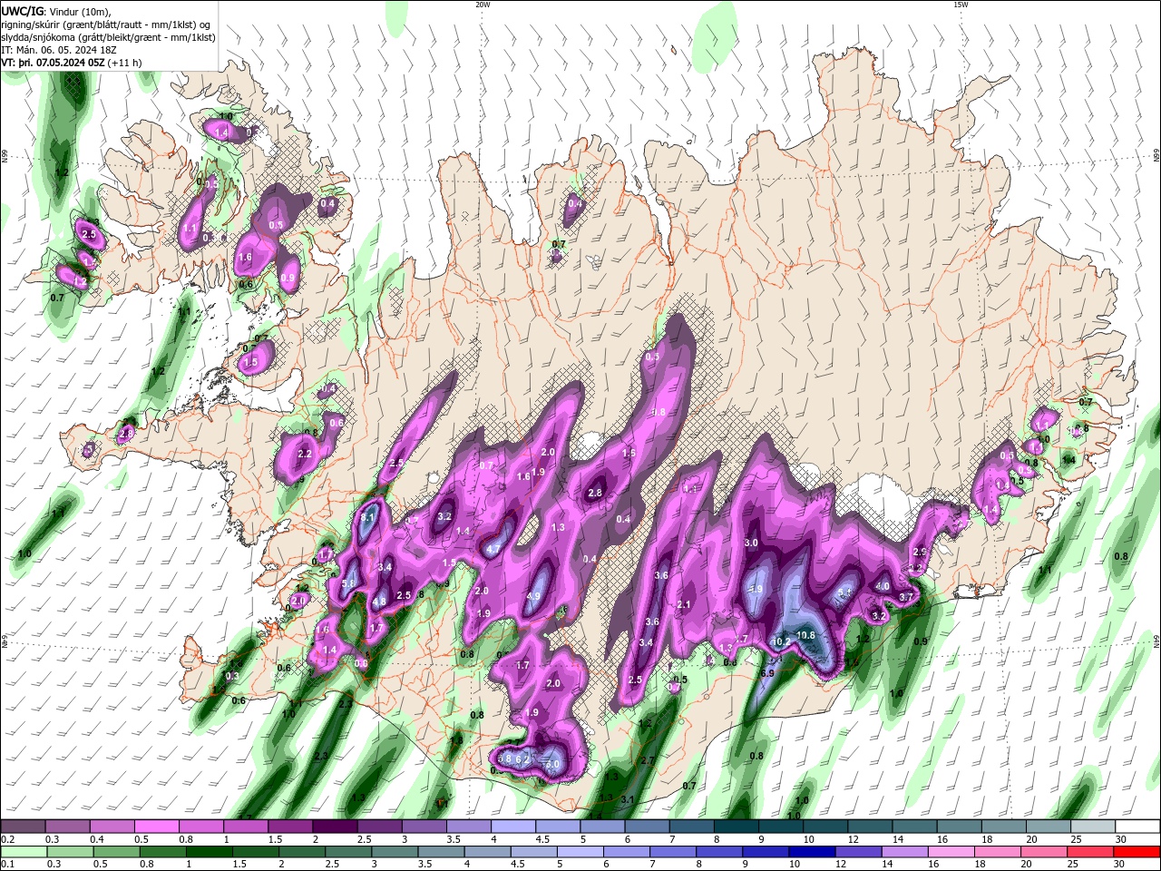Screen dimensions: 1161x871
Task: Click the snow legend swatch between 0.2 and 0.3
Action: coord(23,827)
